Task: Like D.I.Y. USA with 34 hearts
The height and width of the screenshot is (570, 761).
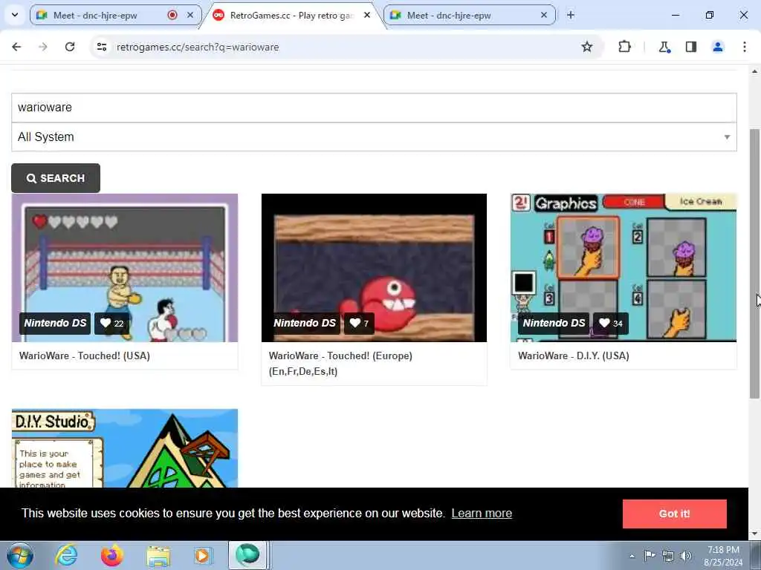Action: click(611, 324)
